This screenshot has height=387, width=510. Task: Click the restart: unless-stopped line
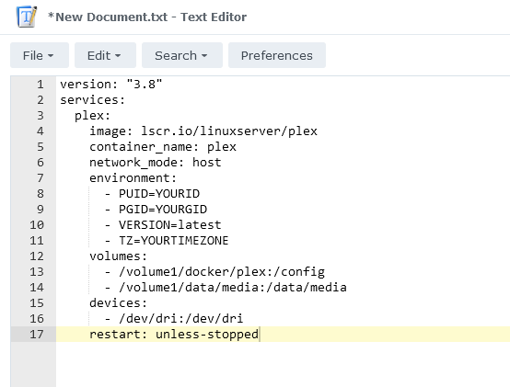pos(174,334)
